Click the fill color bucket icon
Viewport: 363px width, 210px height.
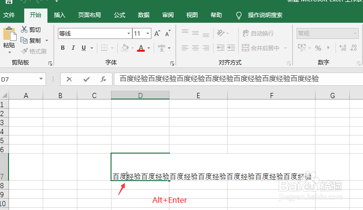(x=125, y=48)
